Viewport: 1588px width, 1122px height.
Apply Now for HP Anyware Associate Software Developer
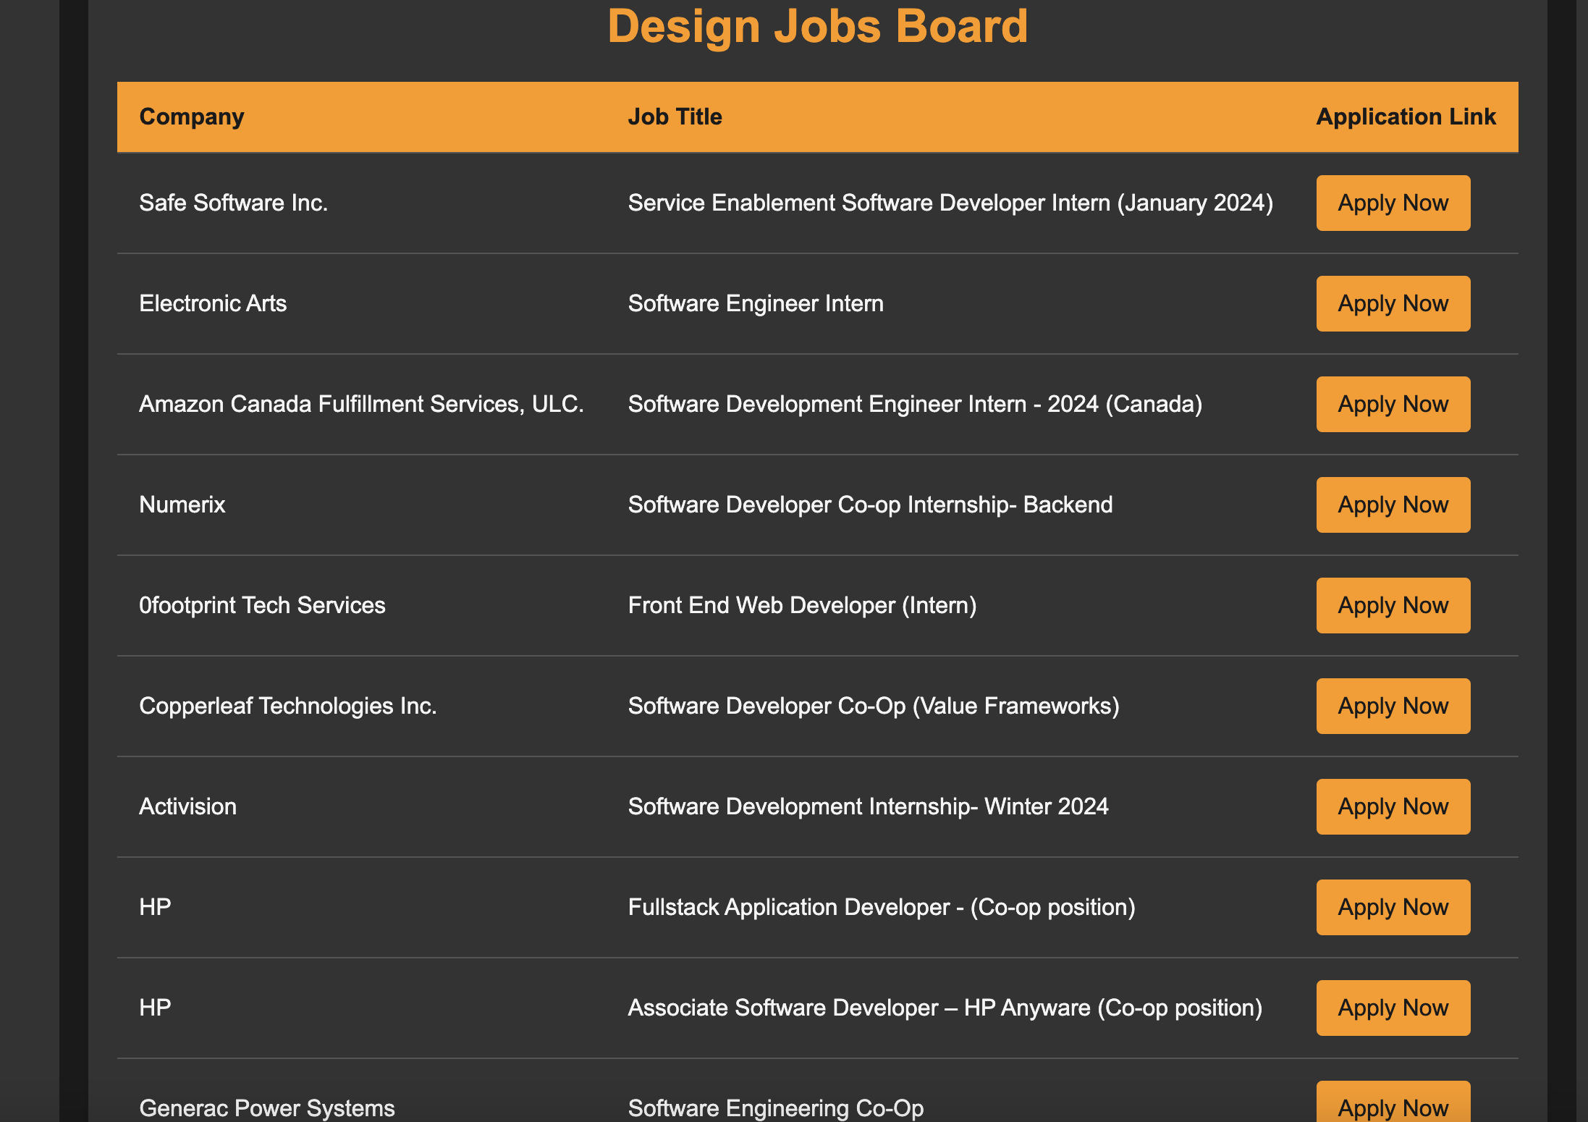pyautogui.click(x=1393, y=1008)
